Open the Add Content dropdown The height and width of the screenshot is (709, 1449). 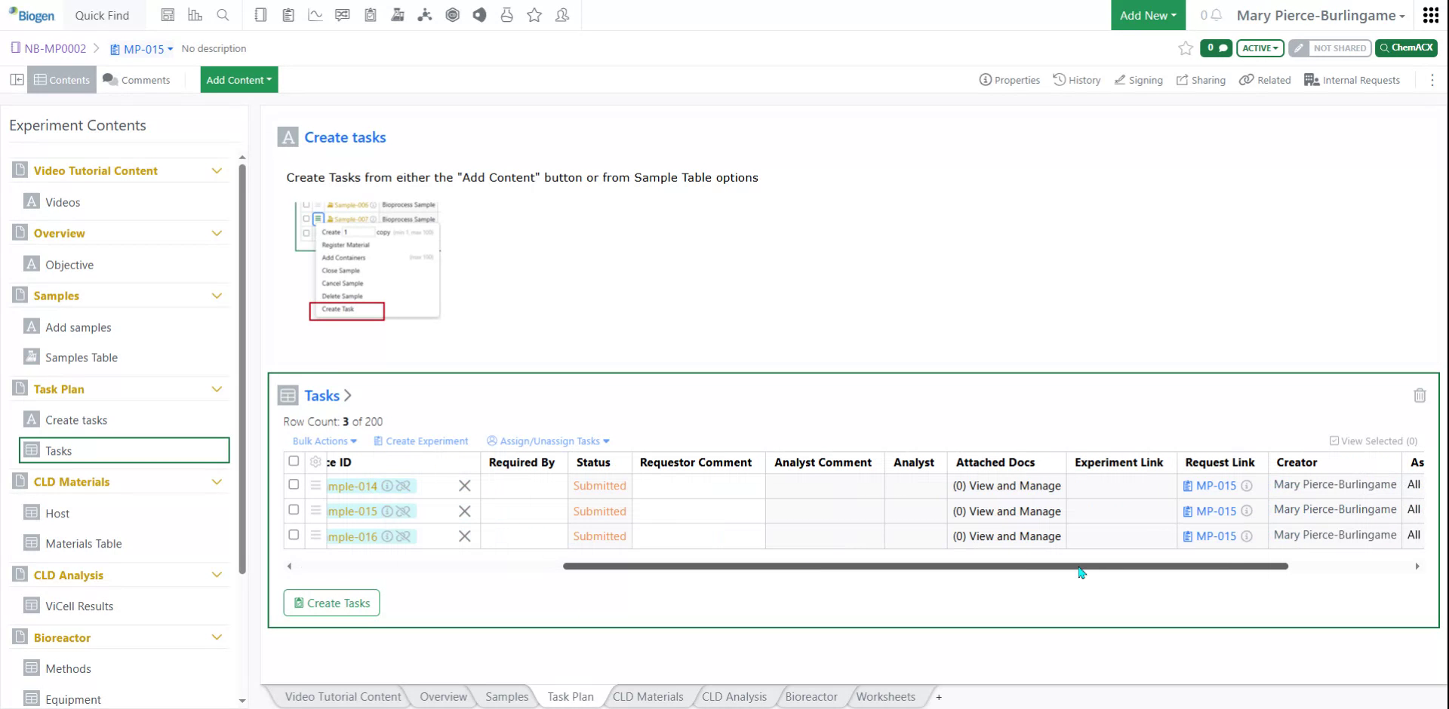(x=238, y=79)
